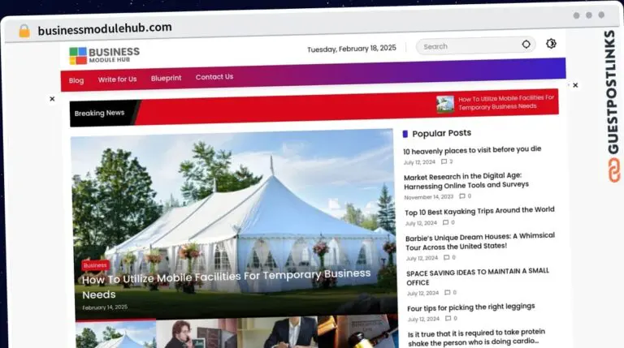Click the search magnifier icon

click(x=526, y=45)
